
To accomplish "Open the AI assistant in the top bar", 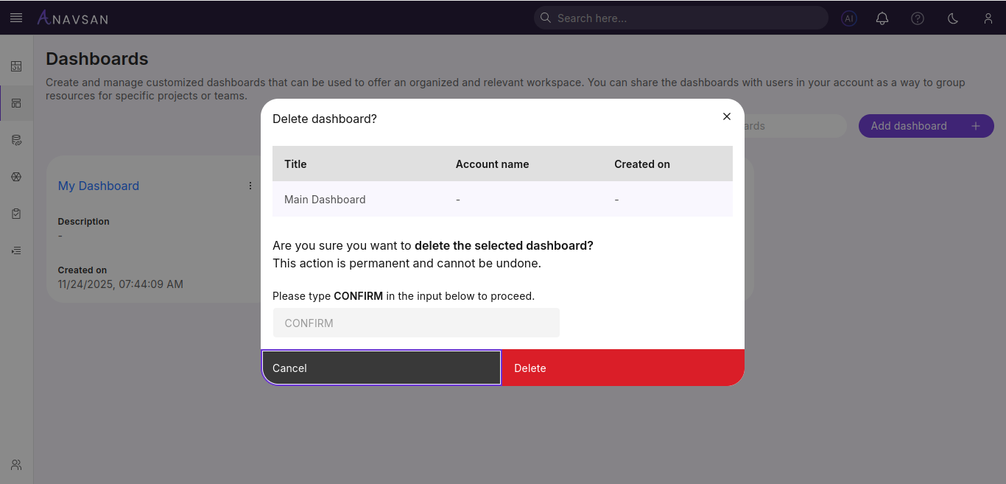I will [848, 18].
